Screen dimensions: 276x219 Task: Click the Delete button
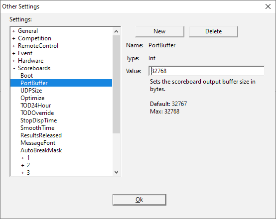click(x=213, y=31)
